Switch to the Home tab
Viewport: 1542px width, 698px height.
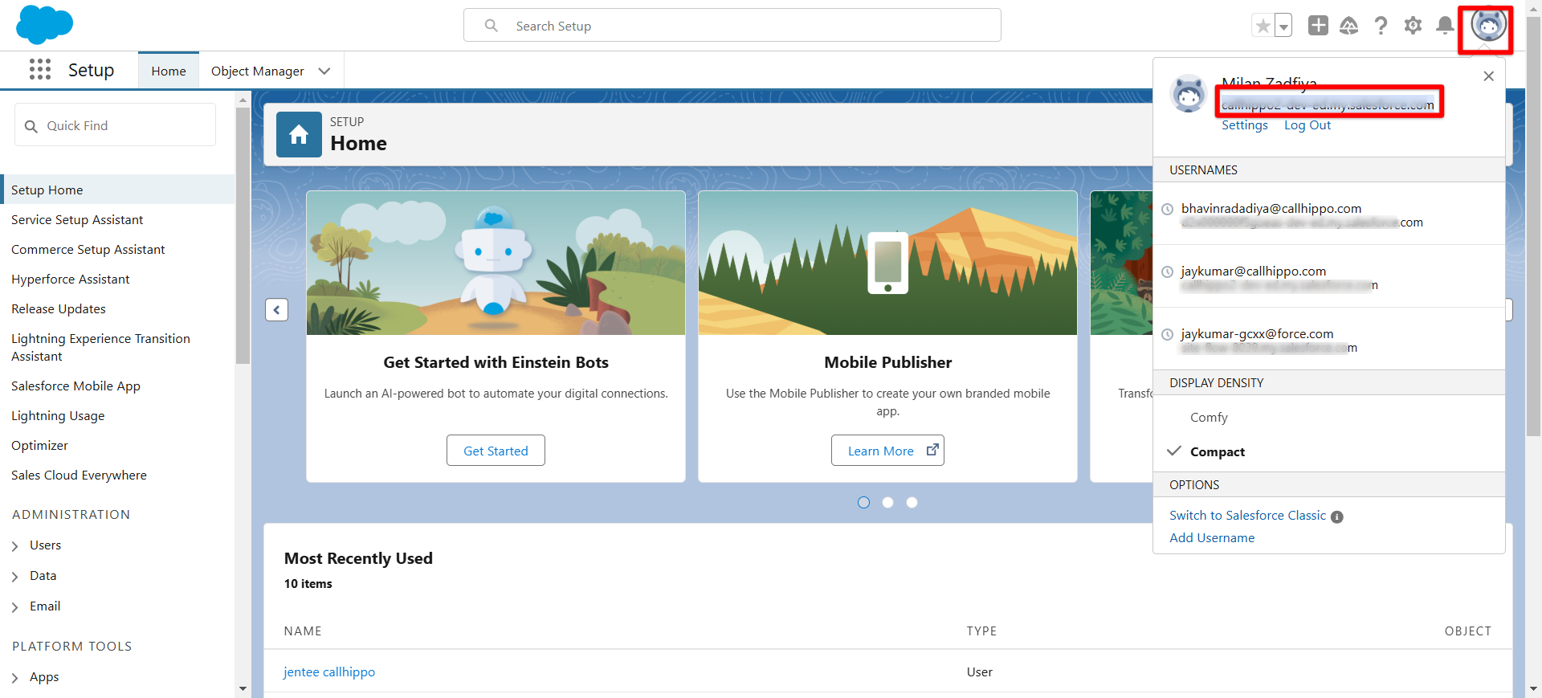(169, 71)
